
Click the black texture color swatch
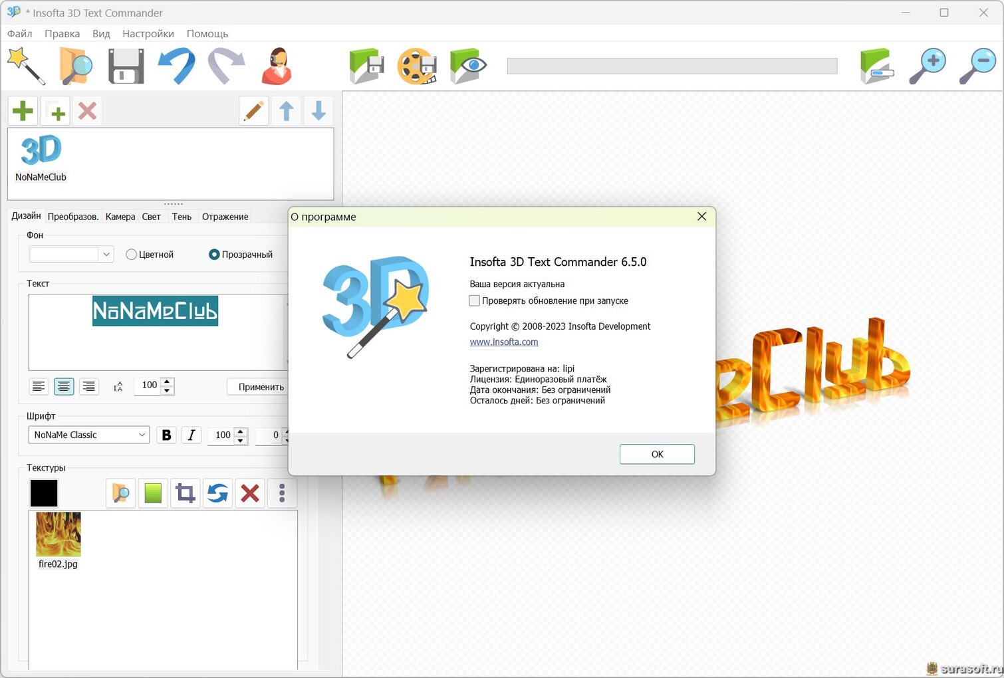point(44,493)
